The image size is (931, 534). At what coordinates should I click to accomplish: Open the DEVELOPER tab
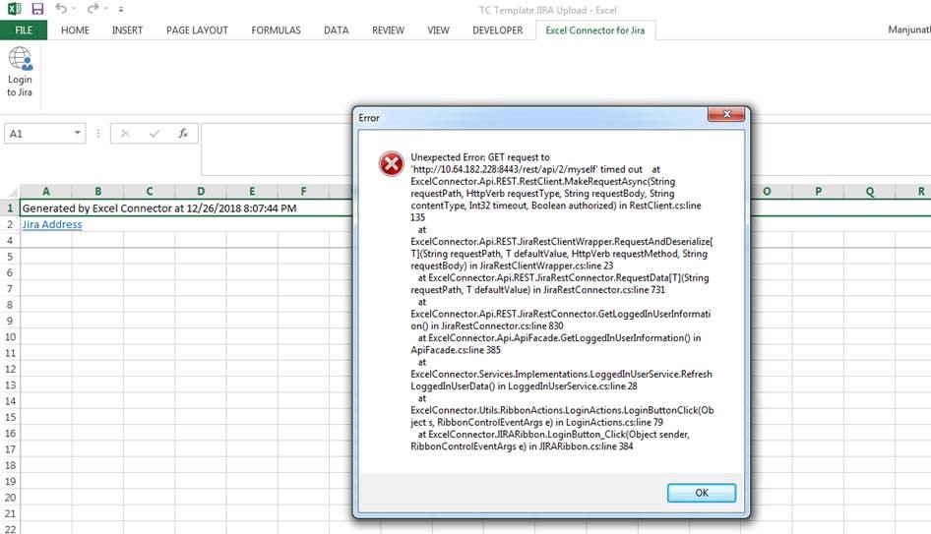click(x=498, y=30)
